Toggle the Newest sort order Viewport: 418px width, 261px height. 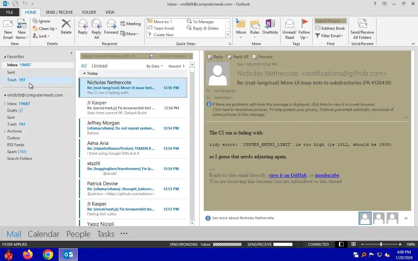click(176, 66)
